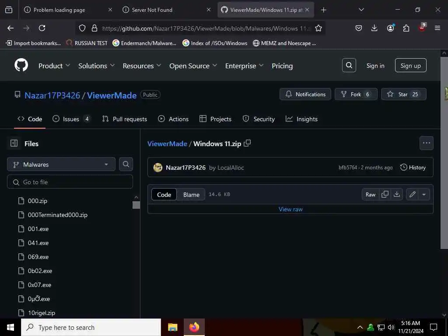Screen dimensions: 448x336
Task: Switch to the Blame view toggle
Action: click(x=191, y=194)
